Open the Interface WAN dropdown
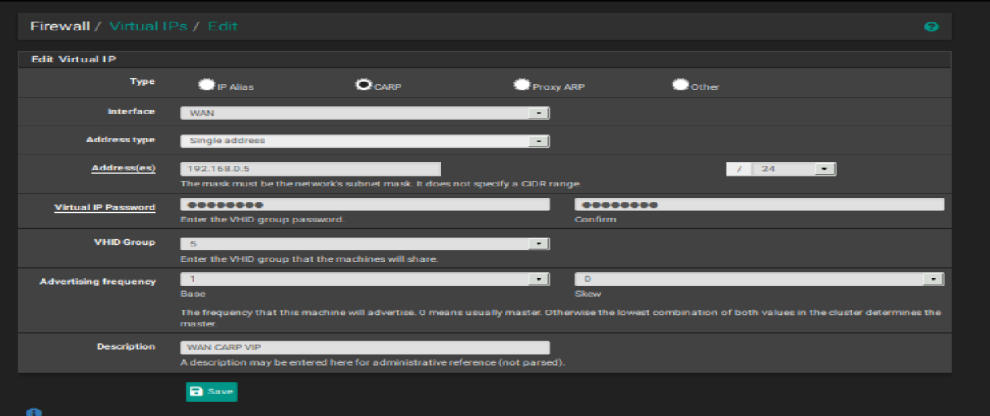 pos(365,113)
